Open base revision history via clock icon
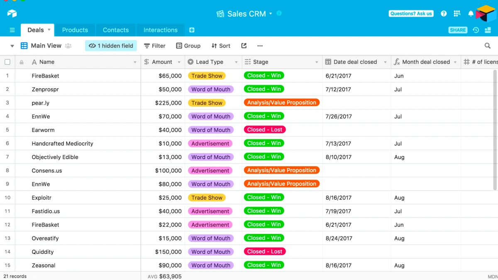 476,30
